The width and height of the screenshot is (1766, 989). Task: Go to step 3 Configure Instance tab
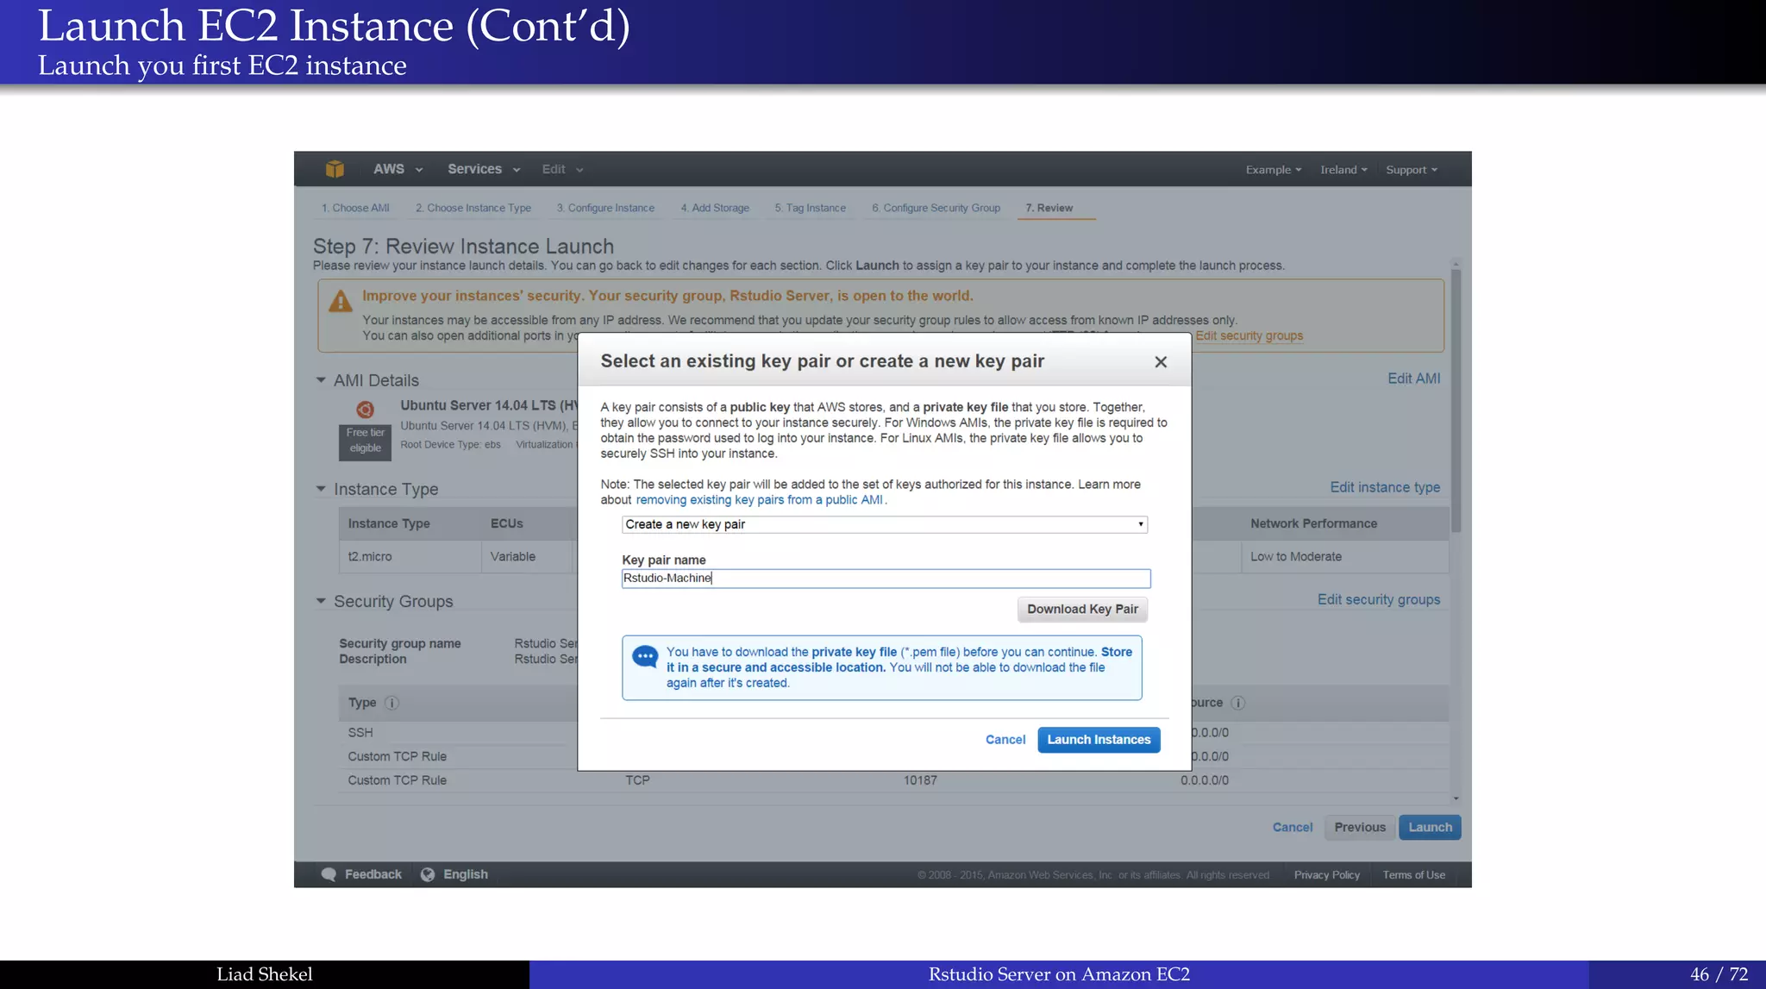click(605, 208)
